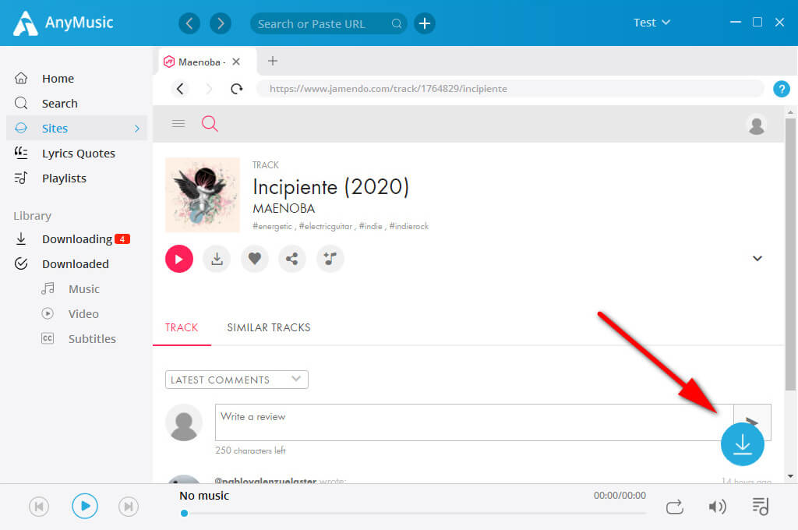The width and height of the screenshot is (798, 530).
Task: Click the #energetic tag
Action: [272, 227]
